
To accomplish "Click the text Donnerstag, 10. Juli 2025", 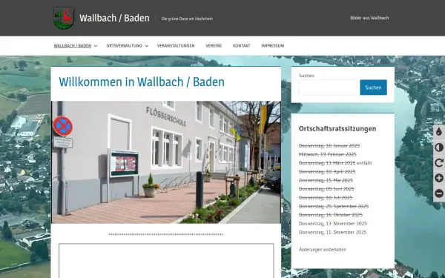I will [326, 198].
